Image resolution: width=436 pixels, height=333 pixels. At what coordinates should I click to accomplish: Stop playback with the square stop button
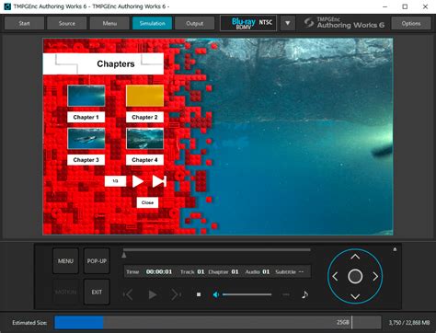[x=199, y=294]
